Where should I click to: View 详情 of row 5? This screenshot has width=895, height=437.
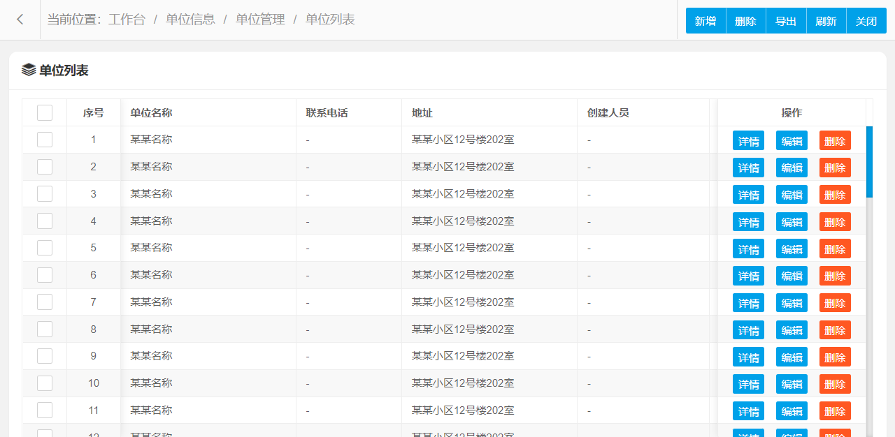[748, 249]
